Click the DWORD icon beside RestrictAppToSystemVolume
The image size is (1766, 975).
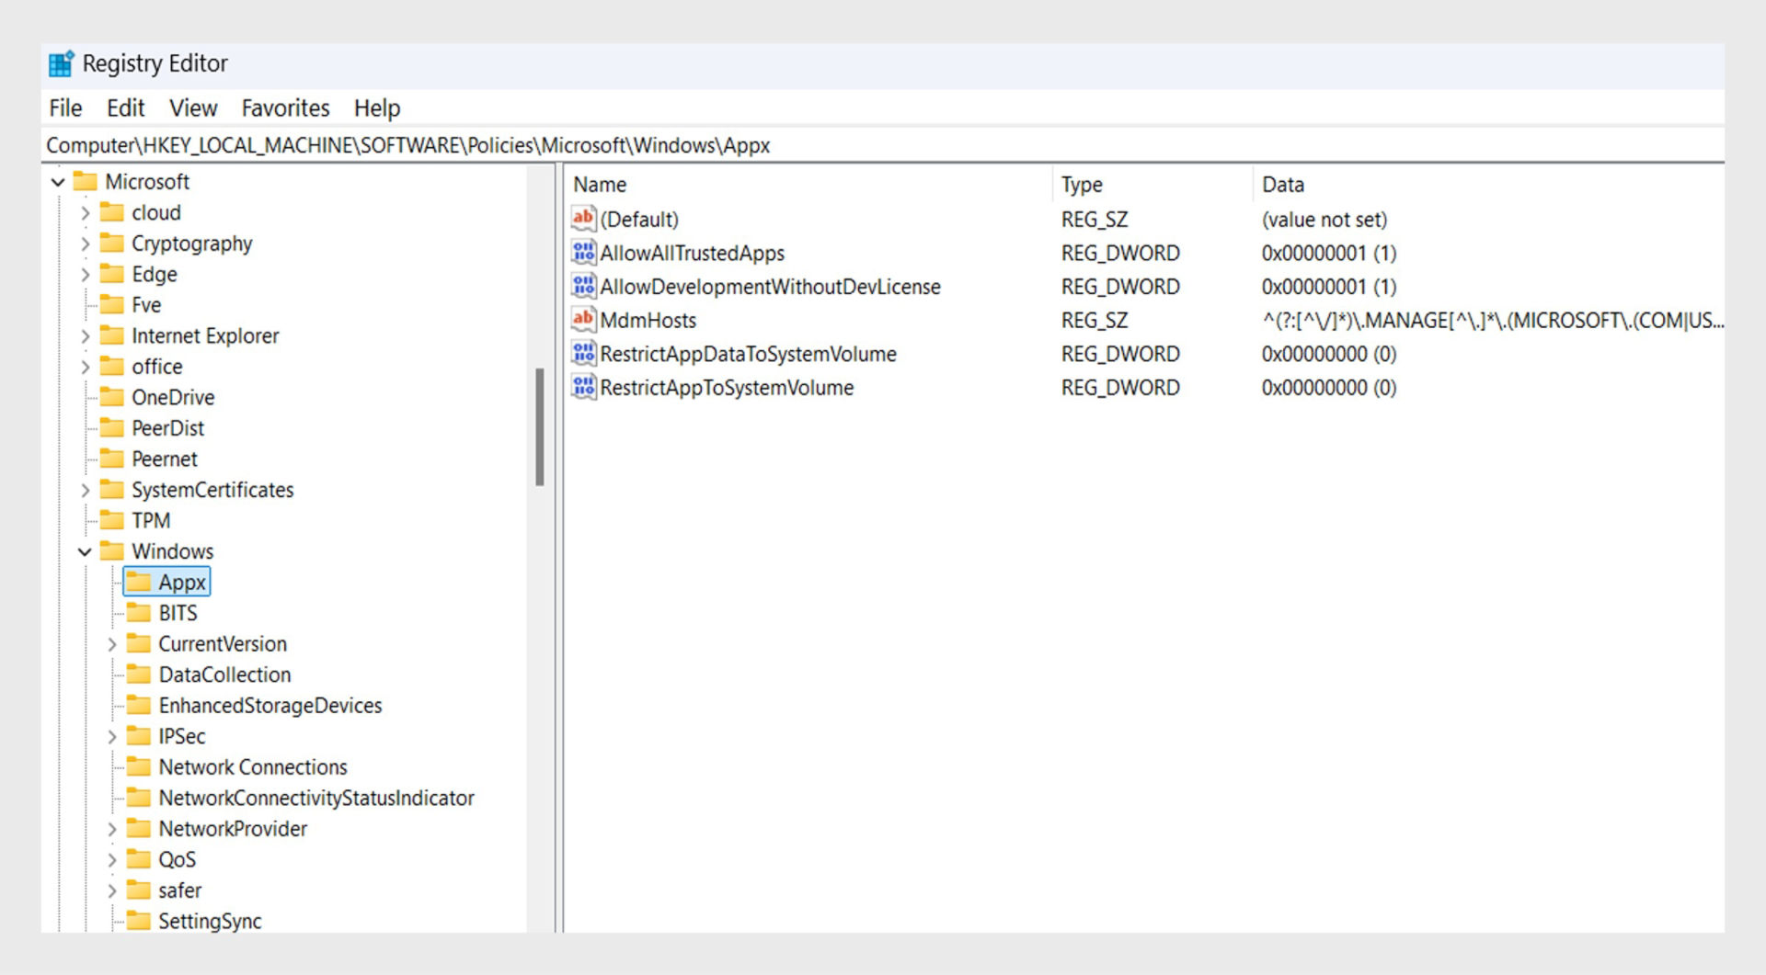coord(583,387)
